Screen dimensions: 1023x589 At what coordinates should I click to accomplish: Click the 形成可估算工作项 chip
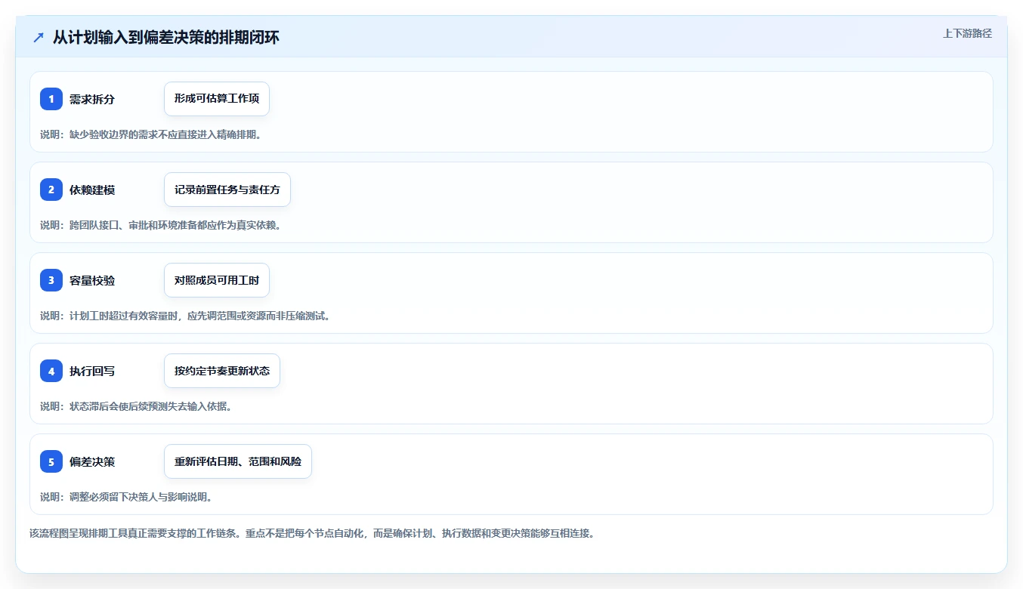(217, 99)
